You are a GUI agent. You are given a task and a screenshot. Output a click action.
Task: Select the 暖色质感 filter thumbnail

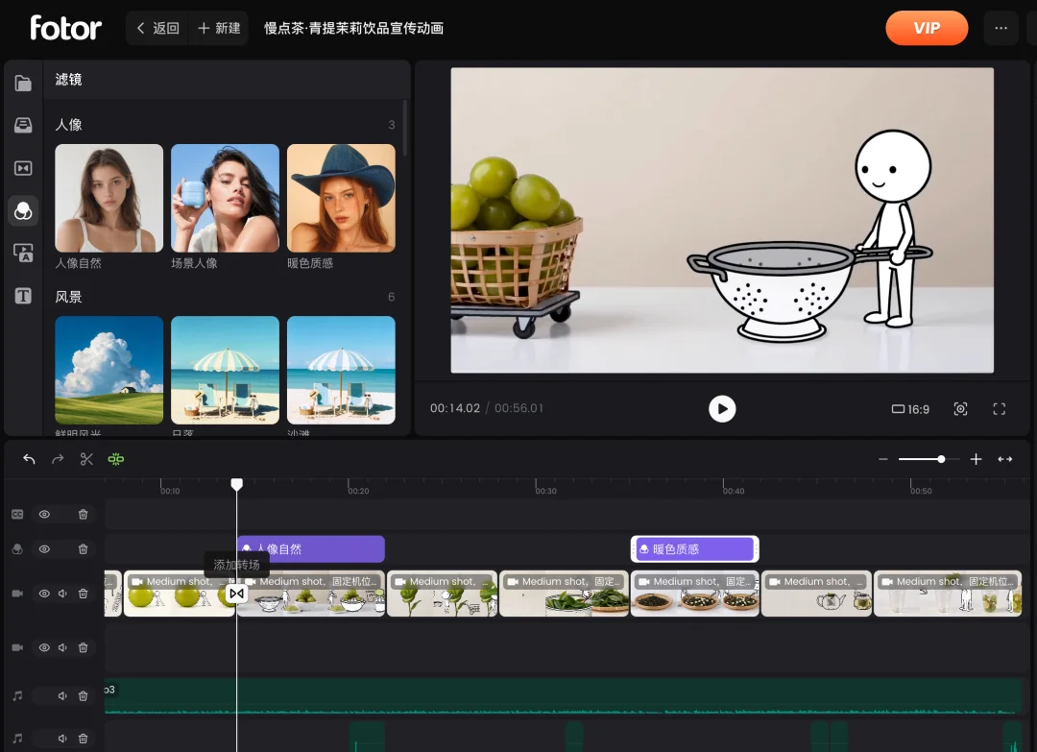click(341, 199)
